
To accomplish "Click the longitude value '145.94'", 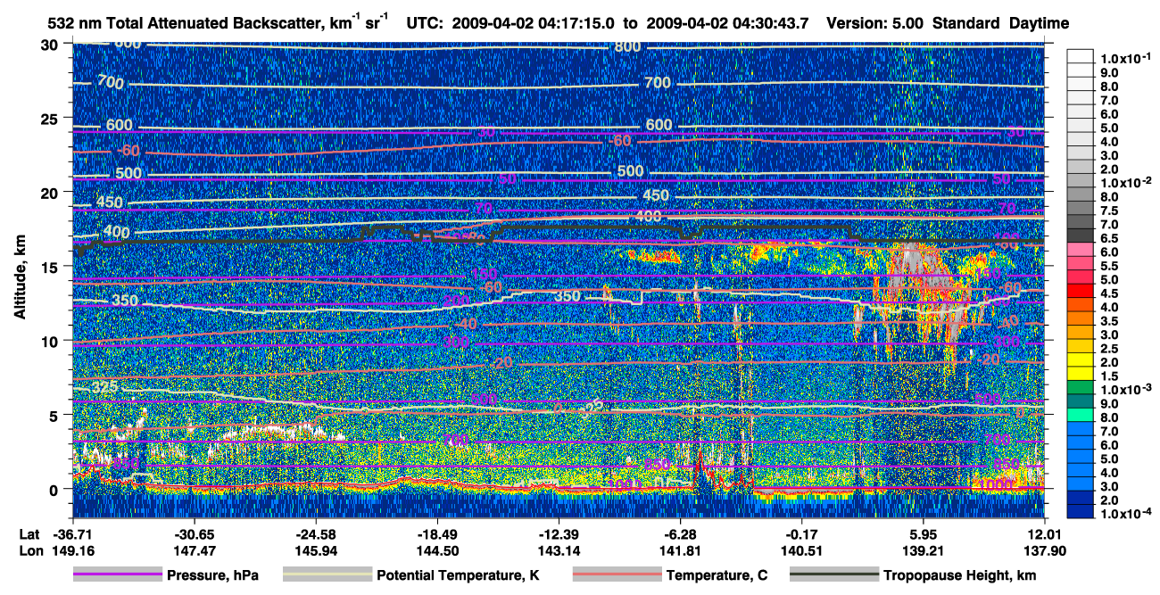I will coord(315,551).
